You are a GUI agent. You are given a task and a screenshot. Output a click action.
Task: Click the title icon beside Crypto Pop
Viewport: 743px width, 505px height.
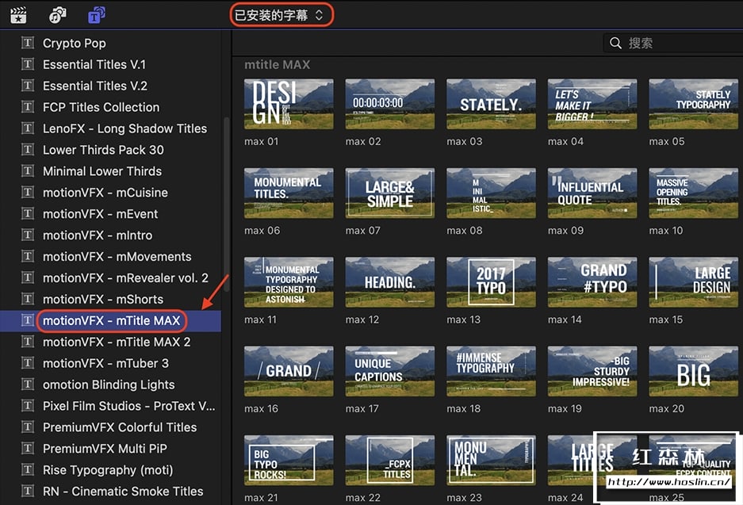click(x=28, y=43)
